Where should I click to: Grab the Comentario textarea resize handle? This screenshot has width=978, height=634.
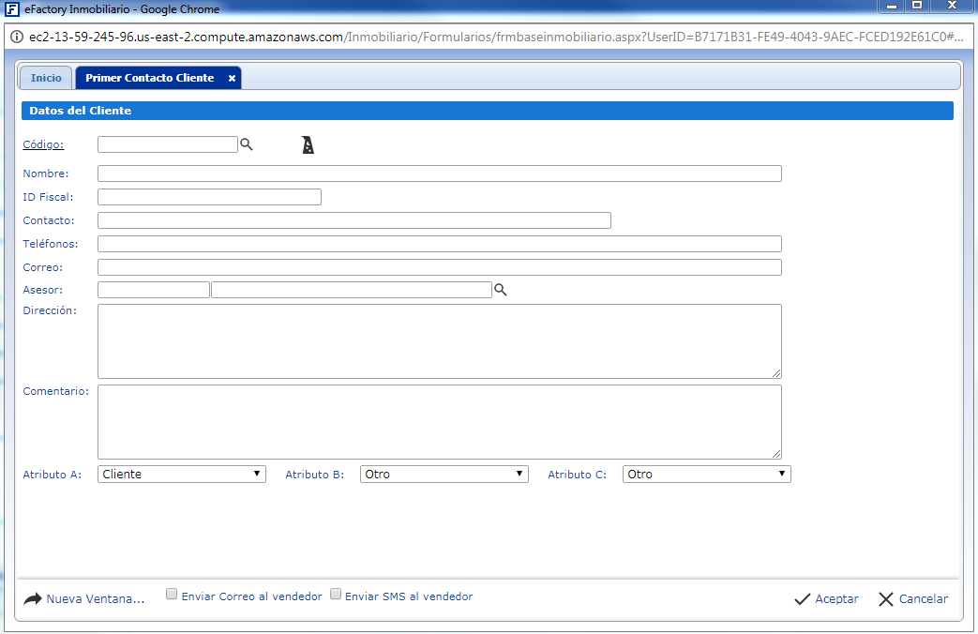pyautogui.click(x=775, y=454)
